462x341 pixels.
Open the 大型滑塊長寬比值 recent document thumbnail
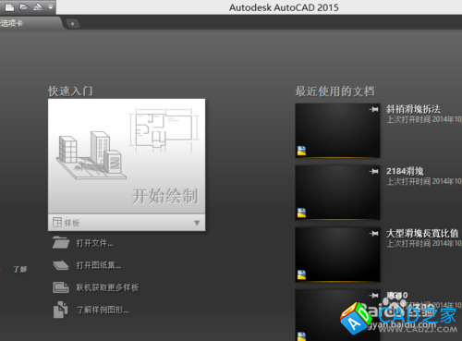coord(337,255)
